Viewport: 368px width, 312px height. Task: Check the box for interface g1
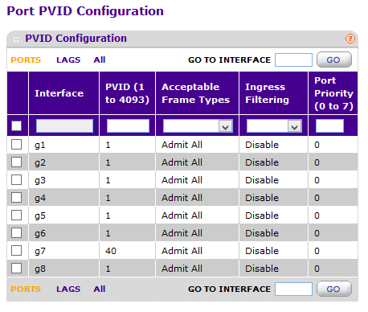[x=17, y=145]
